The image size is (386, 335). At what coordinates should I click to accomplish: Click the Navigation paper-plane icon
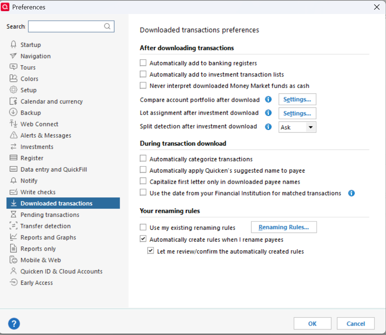(x=14, y=56)
